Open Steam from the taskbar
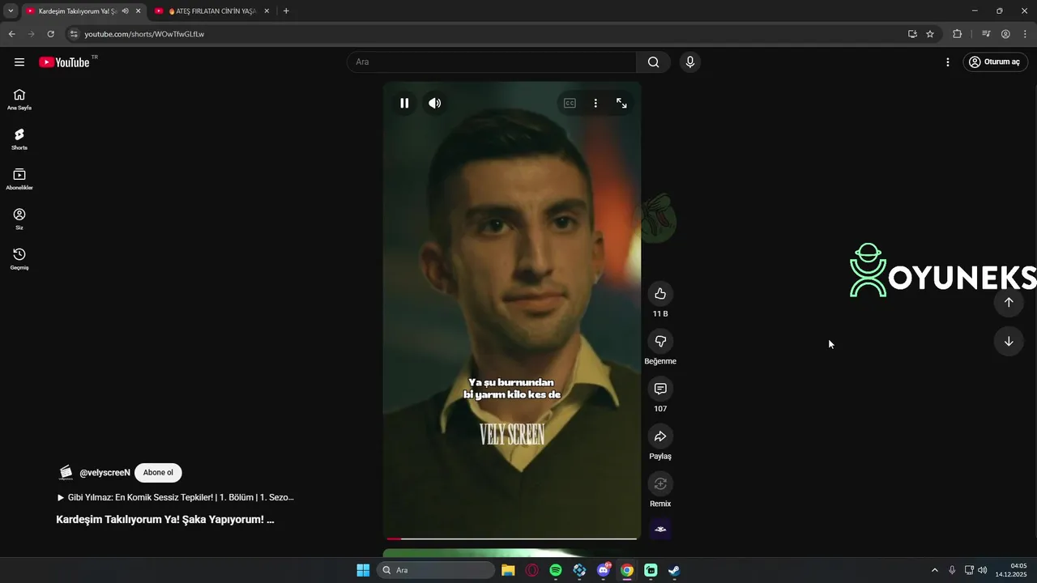 tap(674, 570)
